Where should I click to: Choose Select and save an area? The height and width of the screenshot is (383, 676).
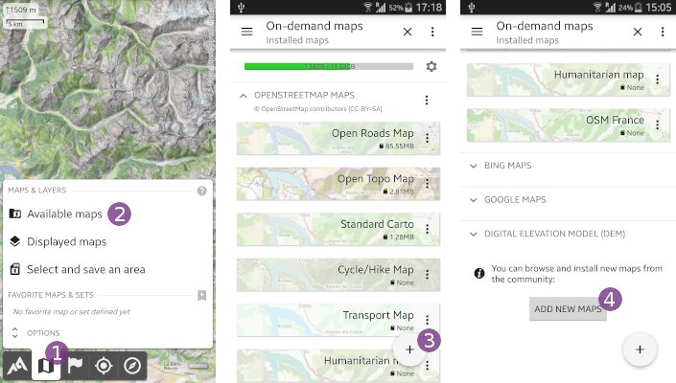78,269
